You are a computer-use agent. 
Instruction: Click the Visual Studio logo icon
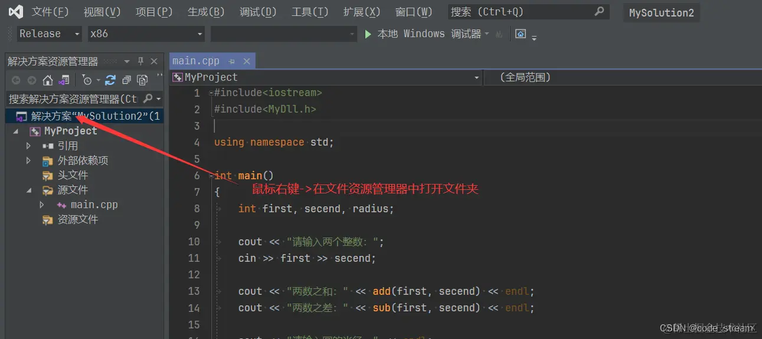15,12
